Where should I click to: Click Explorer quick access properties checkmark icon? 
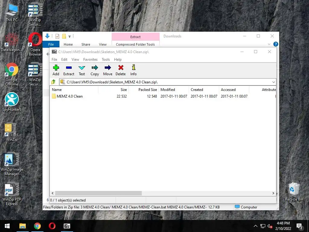click(x=57, y=36)
